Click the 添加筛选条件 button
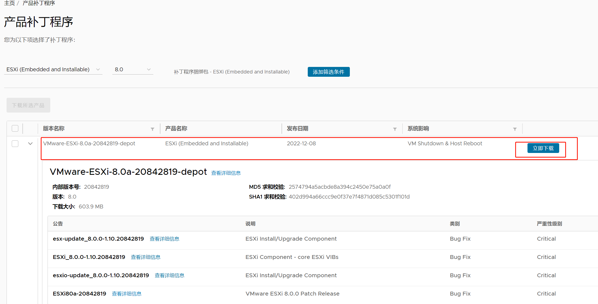 pyautogui.click(x=329, y=72)
